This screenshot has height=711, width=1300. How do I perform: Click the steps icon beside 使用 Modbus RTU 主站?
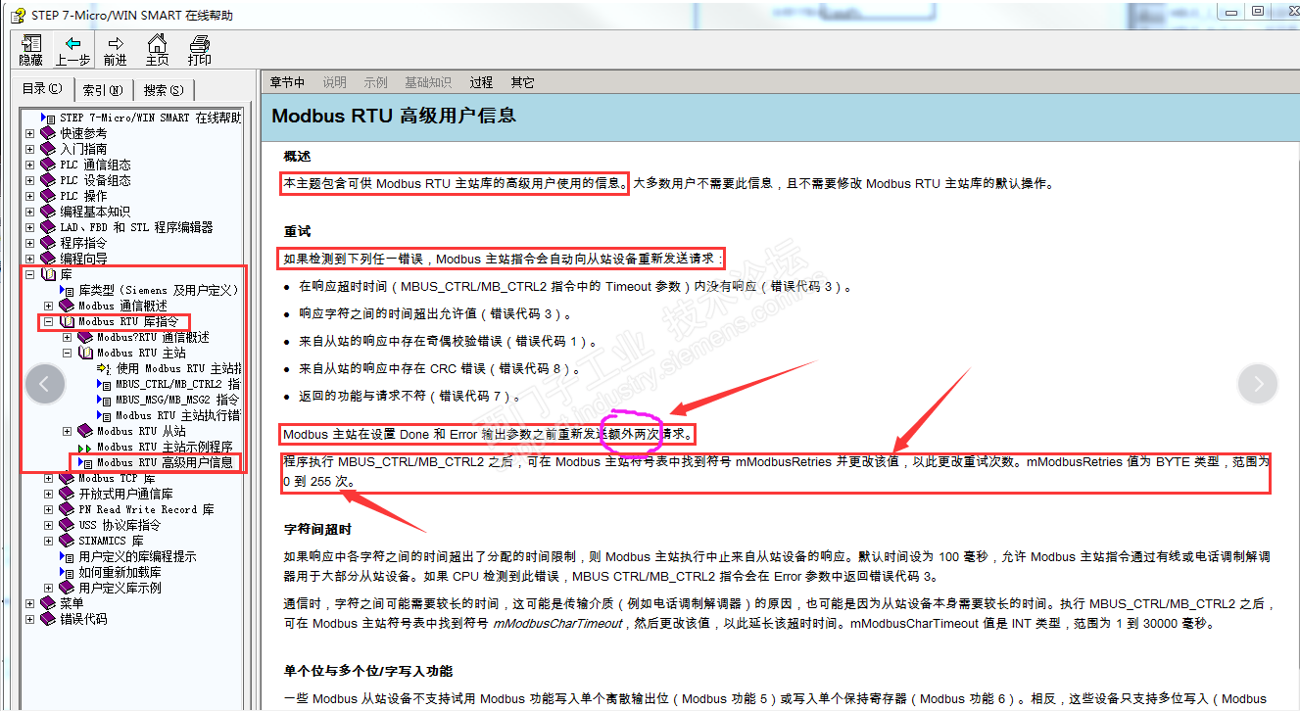point(104,368)
